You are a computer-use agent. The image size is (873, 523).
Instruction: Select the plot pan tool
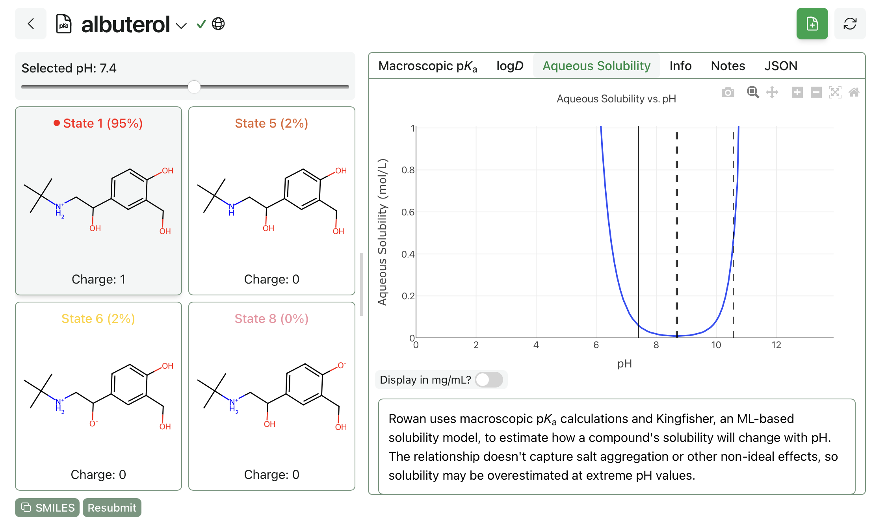click(x=772, y=93)
